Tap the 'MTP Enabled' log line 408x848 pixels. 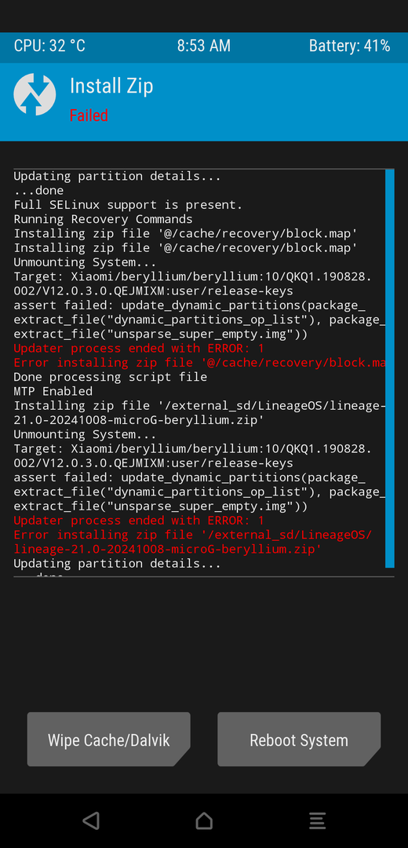(x=53, y=391)
